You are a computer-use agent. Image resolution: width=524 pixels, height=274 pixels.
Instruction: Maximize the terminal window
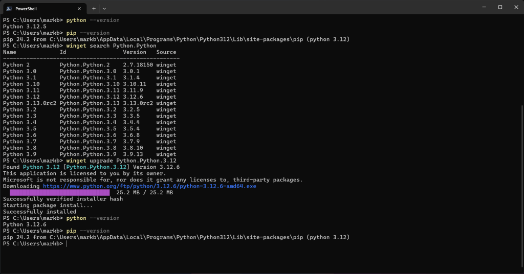click(500, 7)
